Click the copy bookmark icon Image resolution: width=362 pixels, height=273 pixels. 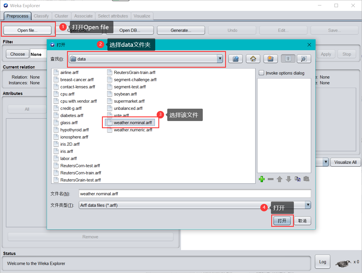[298, 179]
